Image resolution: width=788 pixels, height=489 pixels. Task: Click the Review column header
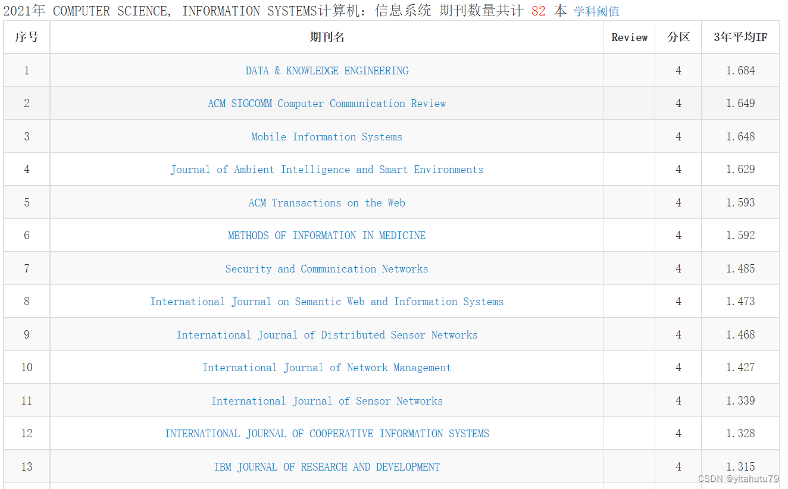point(629,37)
